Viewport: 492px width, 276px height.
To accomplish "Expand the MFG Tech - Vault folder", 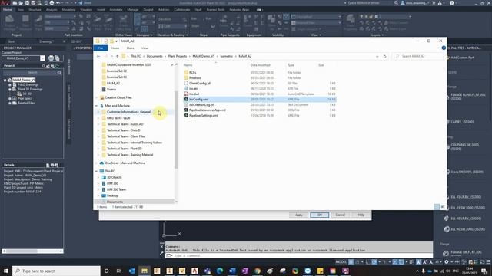I will 98,118.
